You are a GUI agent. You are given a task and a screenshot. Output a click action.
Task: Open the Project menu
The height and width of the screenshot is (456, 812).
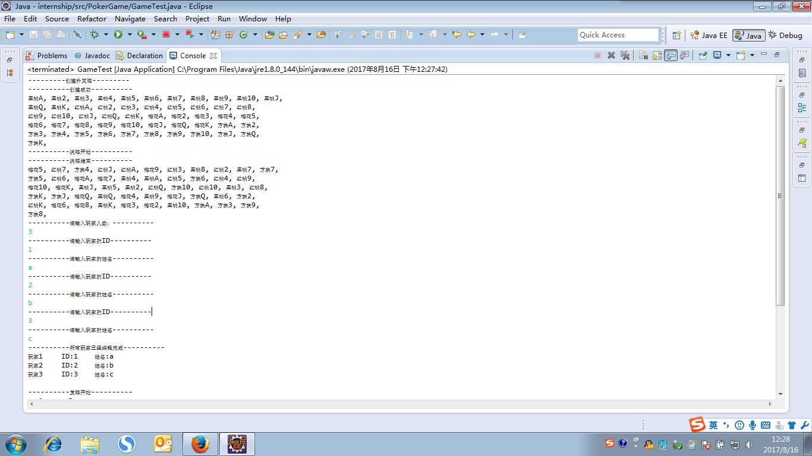point(197,18)
